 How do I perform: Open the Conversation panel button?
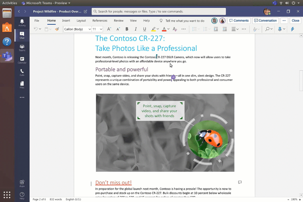[265, 21]
